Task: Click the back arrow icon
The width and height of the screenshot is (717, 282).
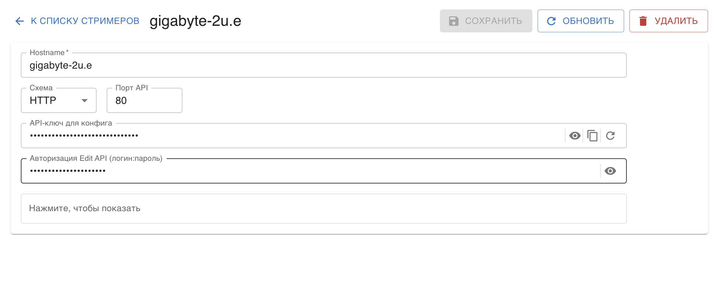Action: tap(20, 21)
